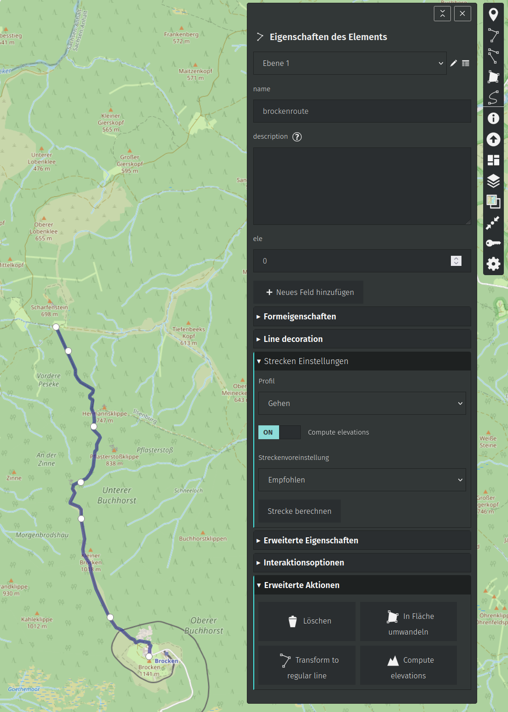Click into the description text area
This screenshot has height=712, width=508.
tap(362, 186)
